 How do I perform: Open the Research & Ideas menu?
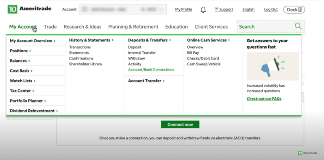83,27
